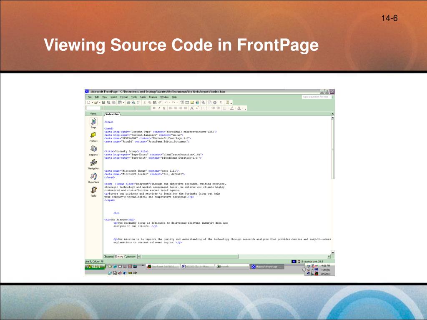Open the Font size combo box

click(143, 108)
